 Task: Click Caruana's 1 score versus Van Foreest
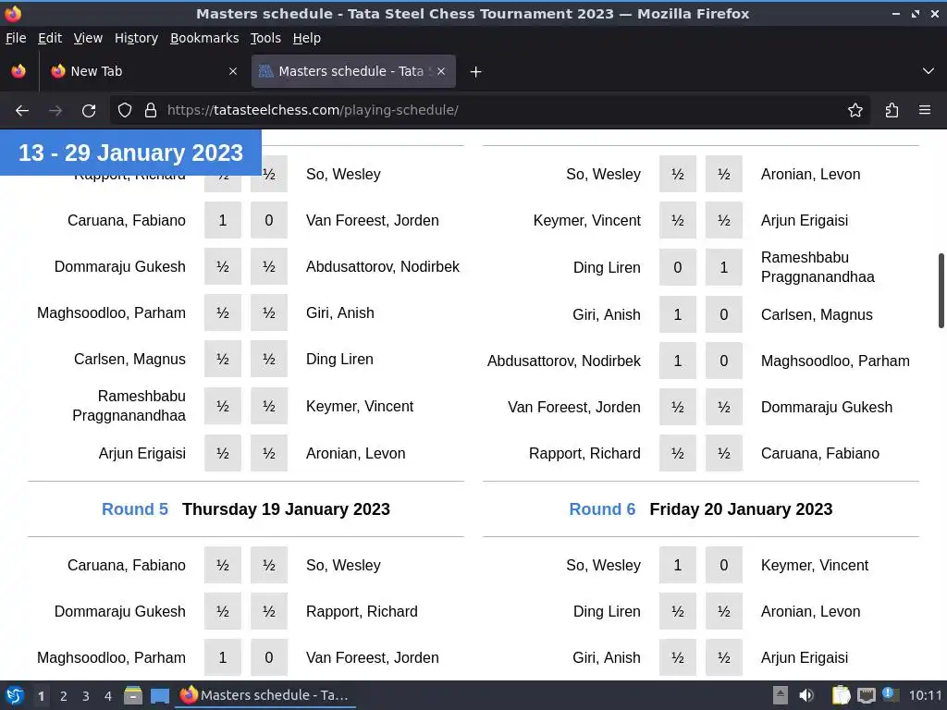(x=222, y=220)
